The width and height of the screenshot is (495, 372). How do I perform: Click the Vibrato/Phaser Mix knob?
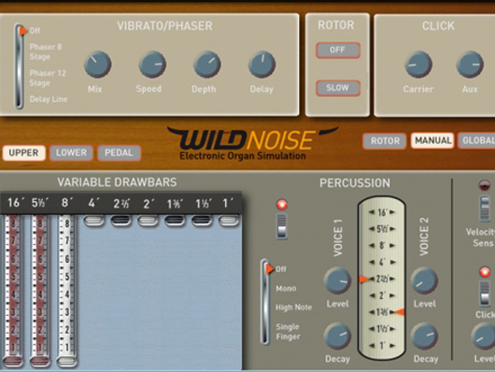click(x=97, y=64)
